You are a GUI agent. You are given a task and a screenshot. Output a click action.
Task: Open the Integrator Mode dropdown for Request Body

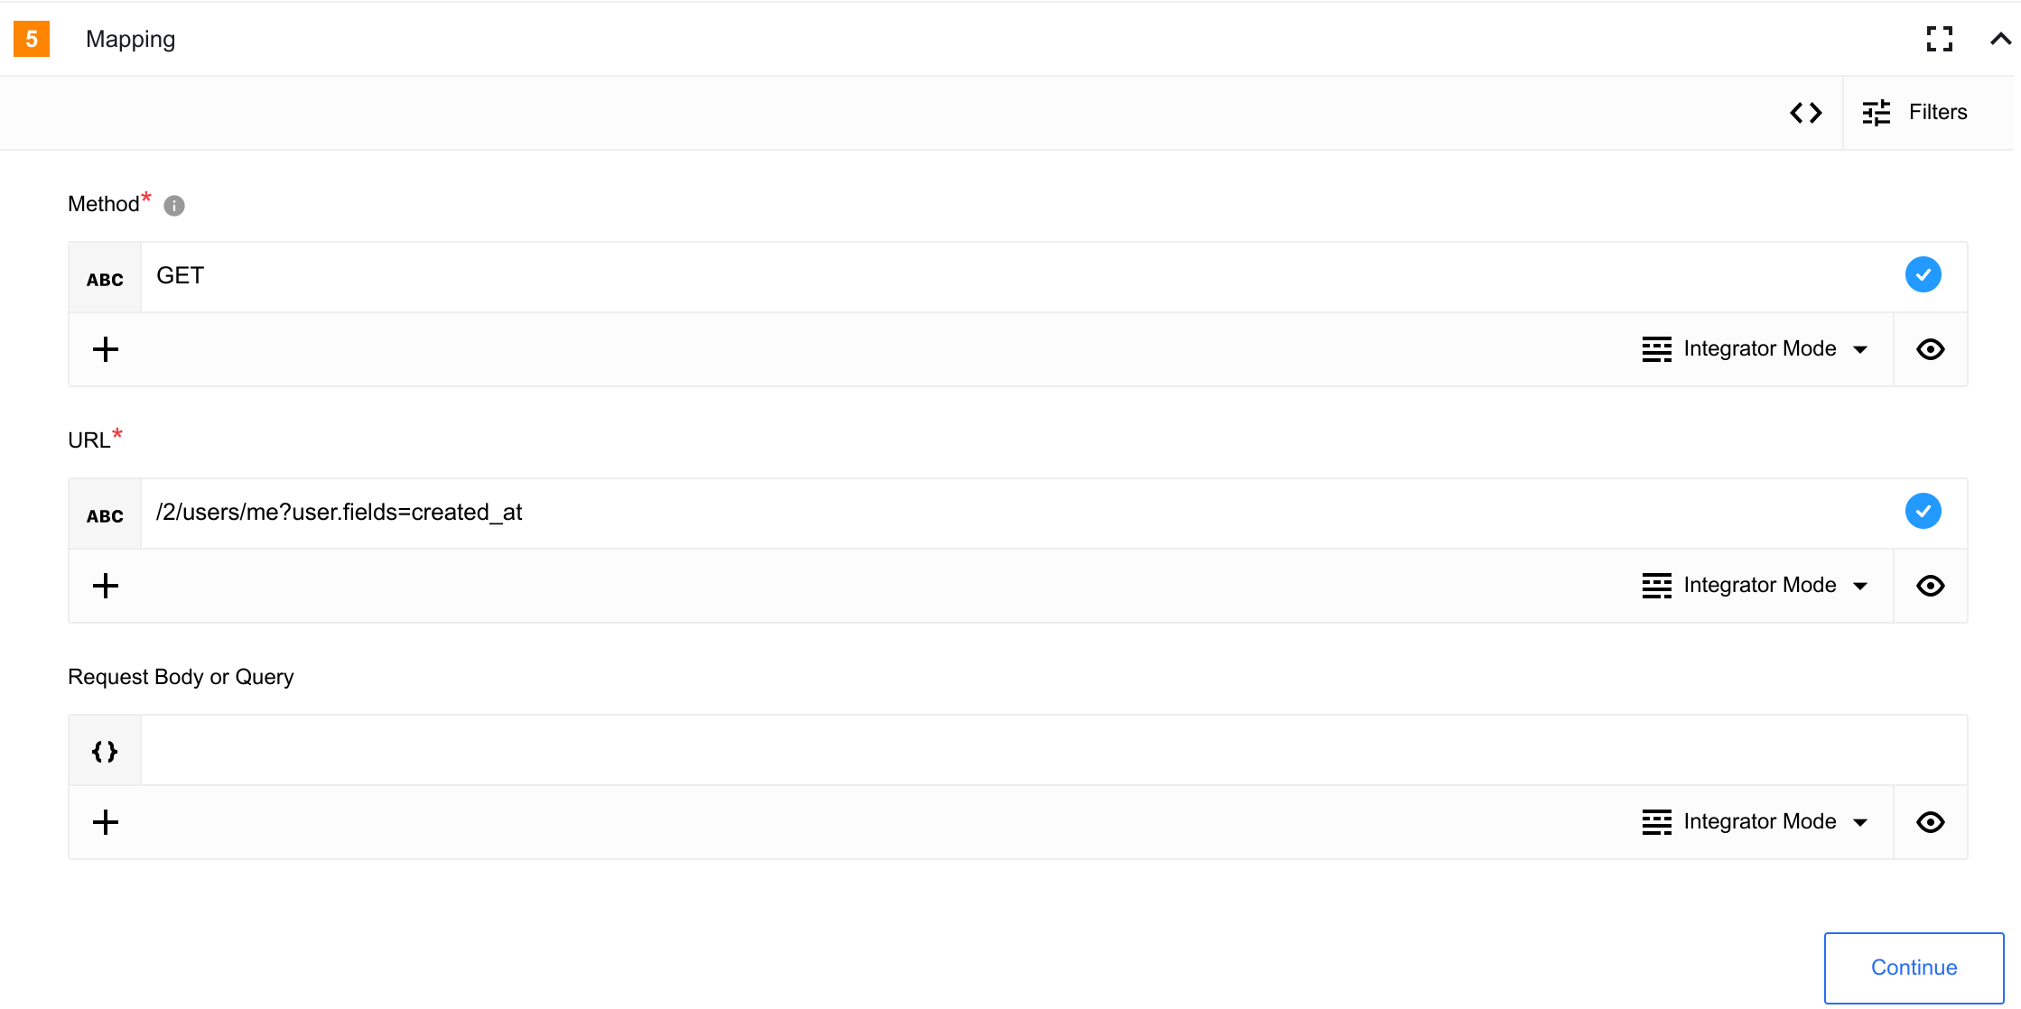coord(1756,821)
